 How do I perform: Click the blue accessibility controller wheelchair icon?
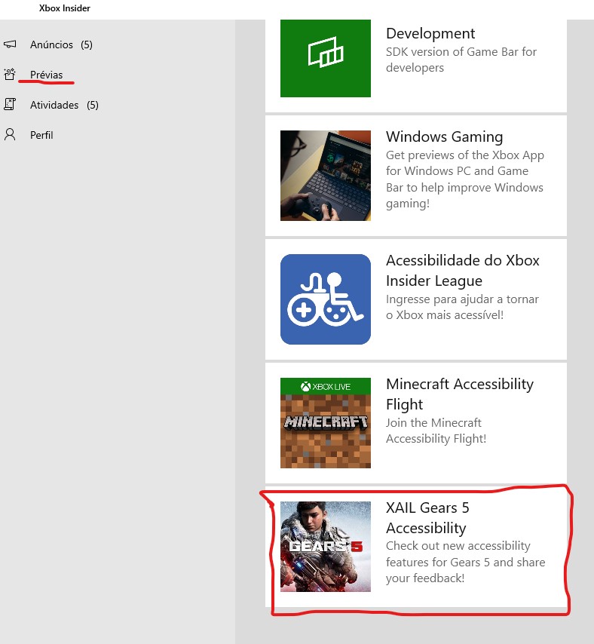point(326,299)
